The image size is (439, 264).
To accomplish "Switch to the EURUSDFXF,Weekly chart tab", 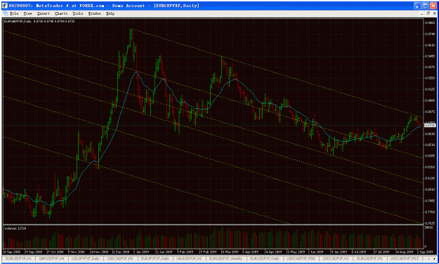I will pos(226,258).
